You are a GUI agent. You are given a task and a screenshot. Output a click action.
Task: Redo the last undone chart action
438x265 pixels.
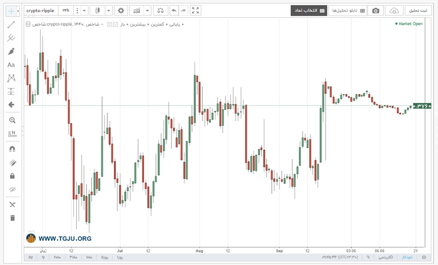point(183,11)
